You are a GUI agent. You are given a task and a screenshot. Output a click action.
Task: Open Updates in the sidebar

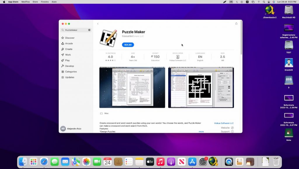point(70,77)
